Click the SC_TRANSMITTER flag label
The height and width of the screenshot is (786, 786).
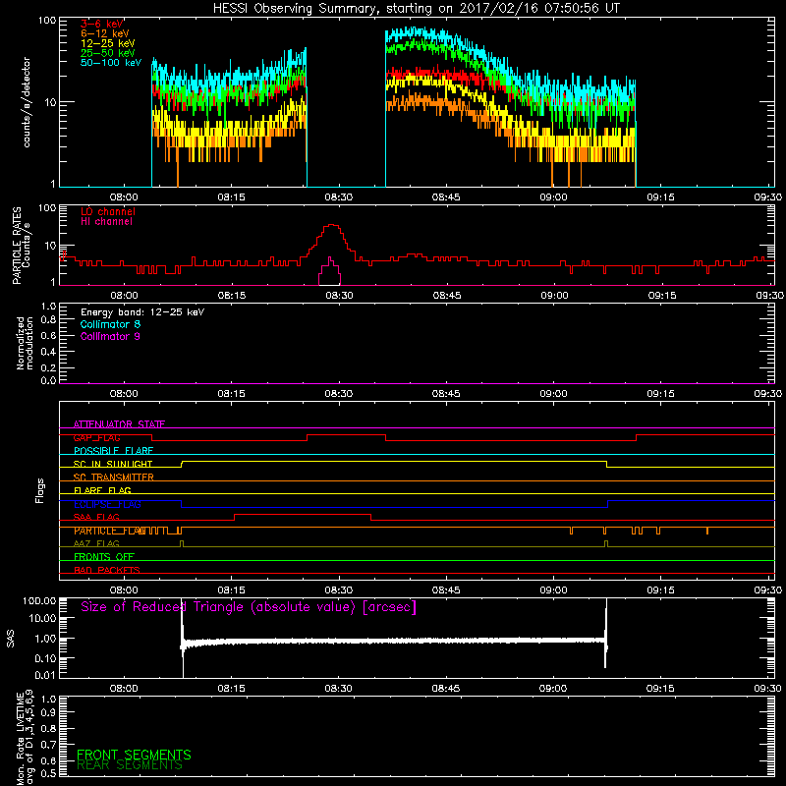(x=113, y=477)
